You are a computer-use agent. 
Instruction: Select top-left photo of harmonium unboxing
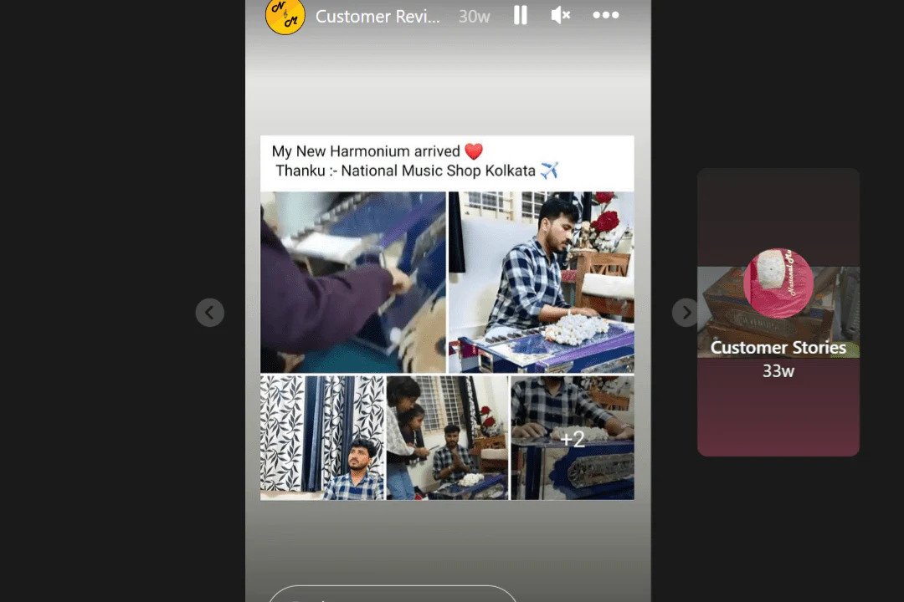[352, 282]
